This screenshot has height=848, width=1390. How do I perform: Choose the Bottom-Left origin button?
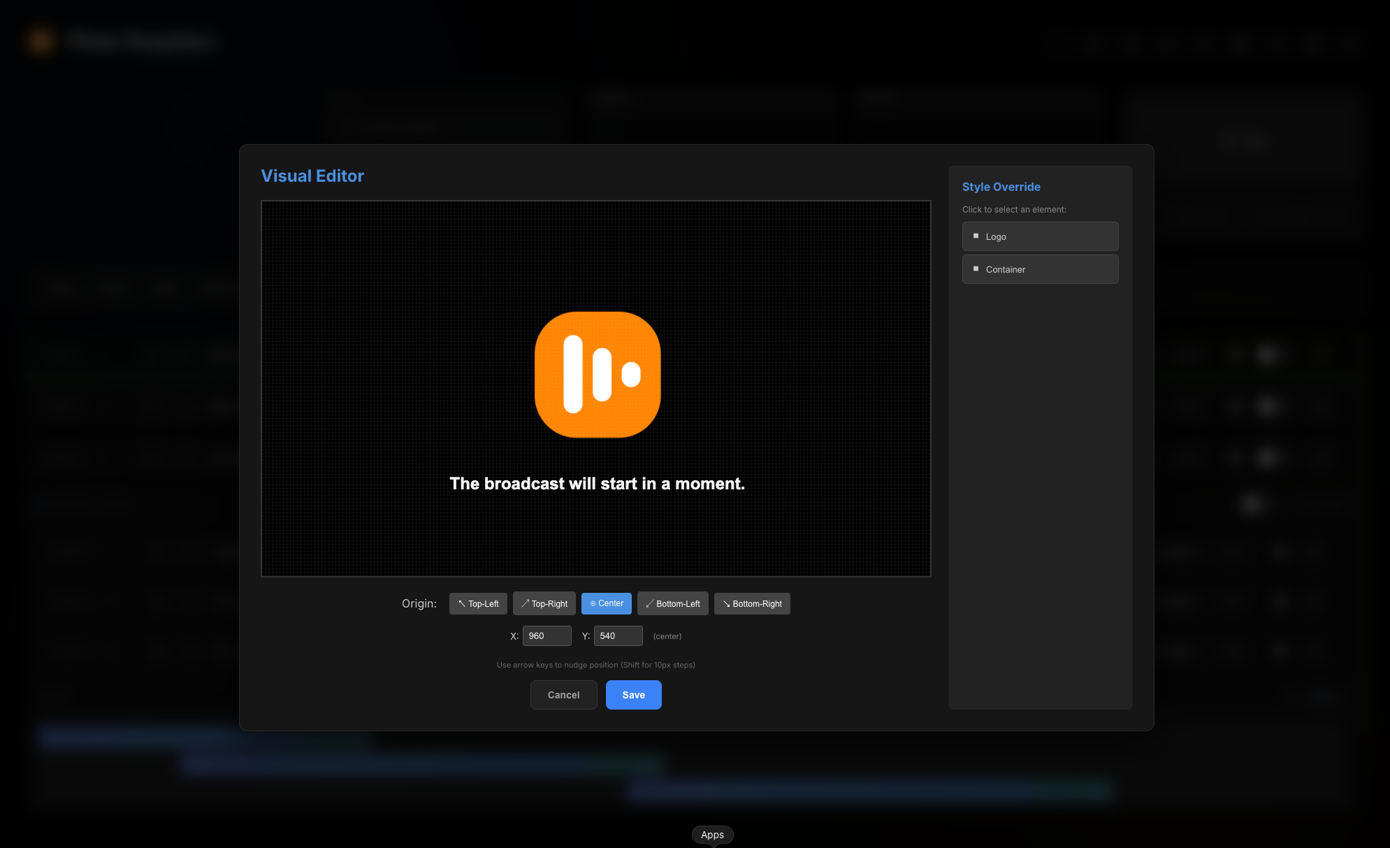coord(672,603)
